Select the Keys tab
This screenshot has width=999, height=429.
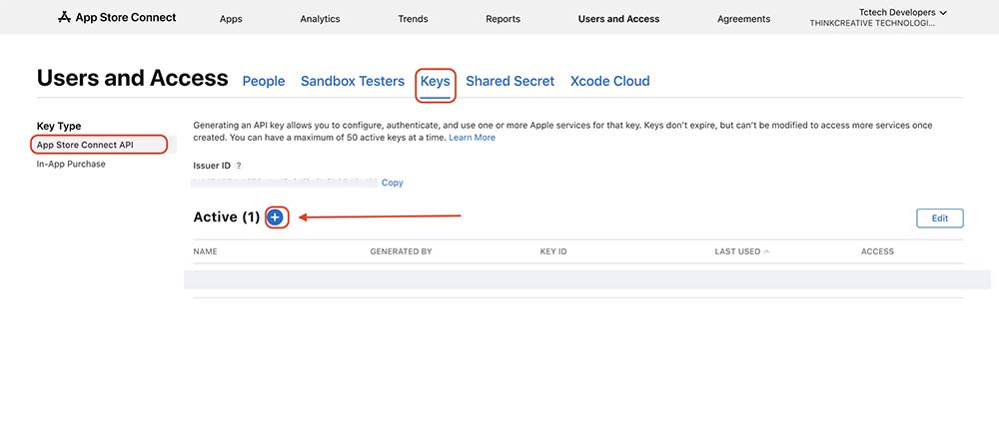[436, 82]
